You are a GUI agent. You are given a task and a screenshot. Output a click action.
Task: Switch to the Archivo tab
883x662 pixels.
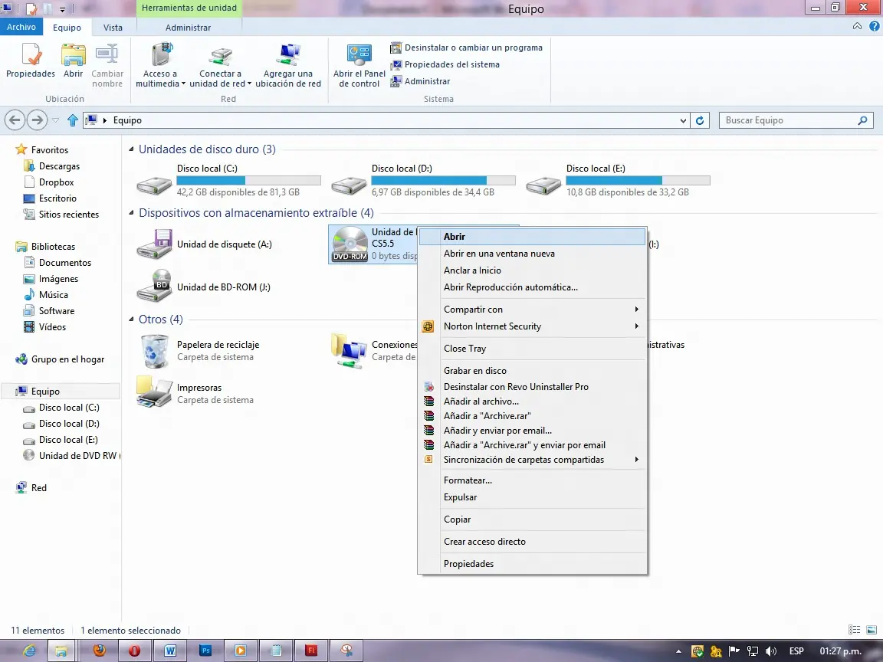click(21, 27)
